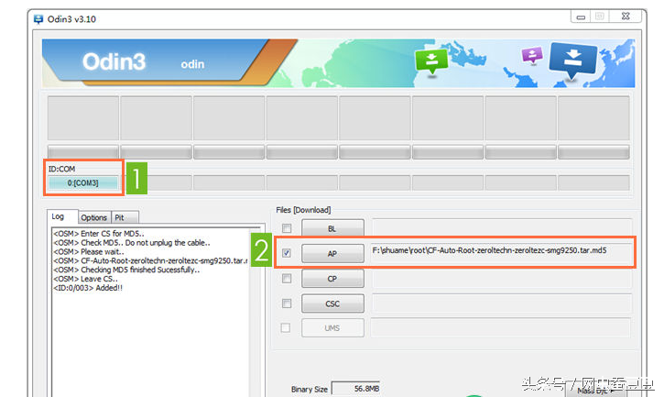Enable the BL file checkbox
Image resolution: width=664 pixels, height=397 pixels.
[287, 228]
